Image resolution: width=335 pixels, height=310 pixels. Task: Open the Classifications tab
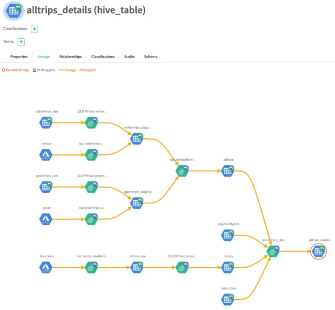coord(103,57)
